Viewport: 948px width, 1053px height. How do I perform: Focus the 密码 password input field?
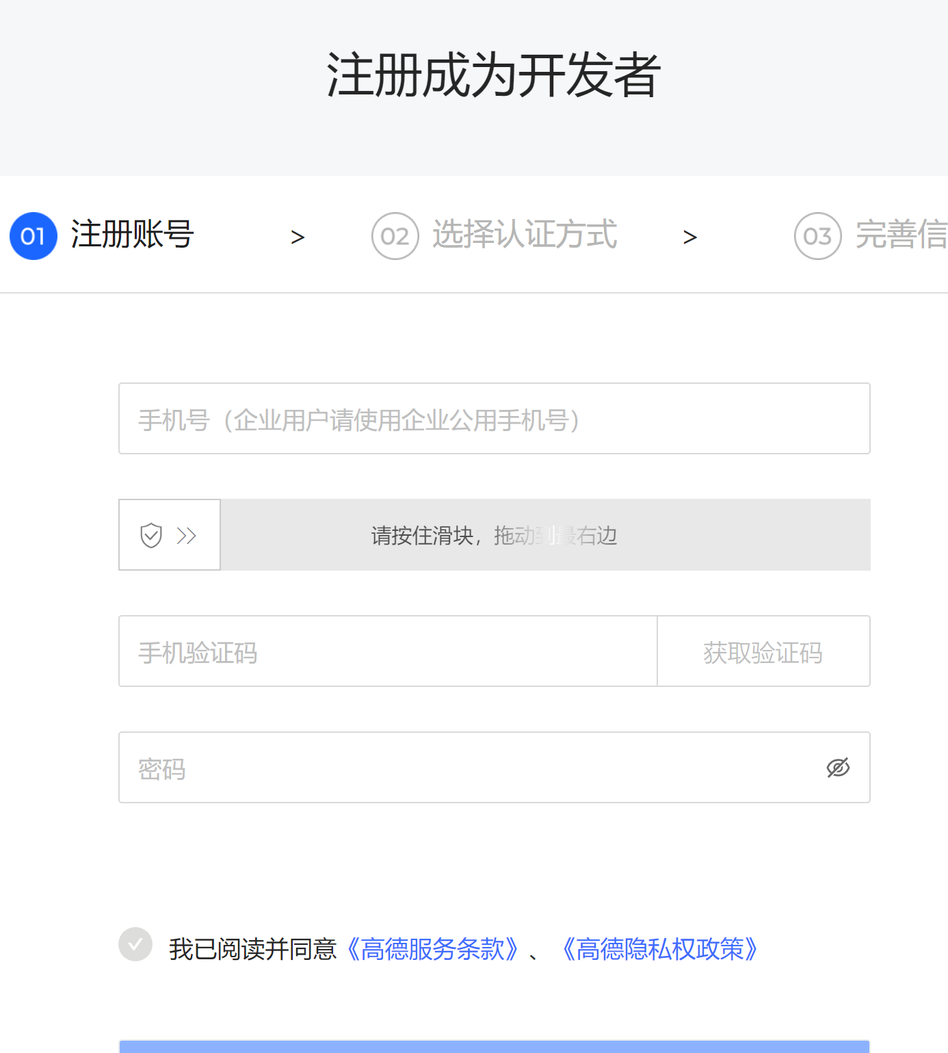[x=472, y=768]
